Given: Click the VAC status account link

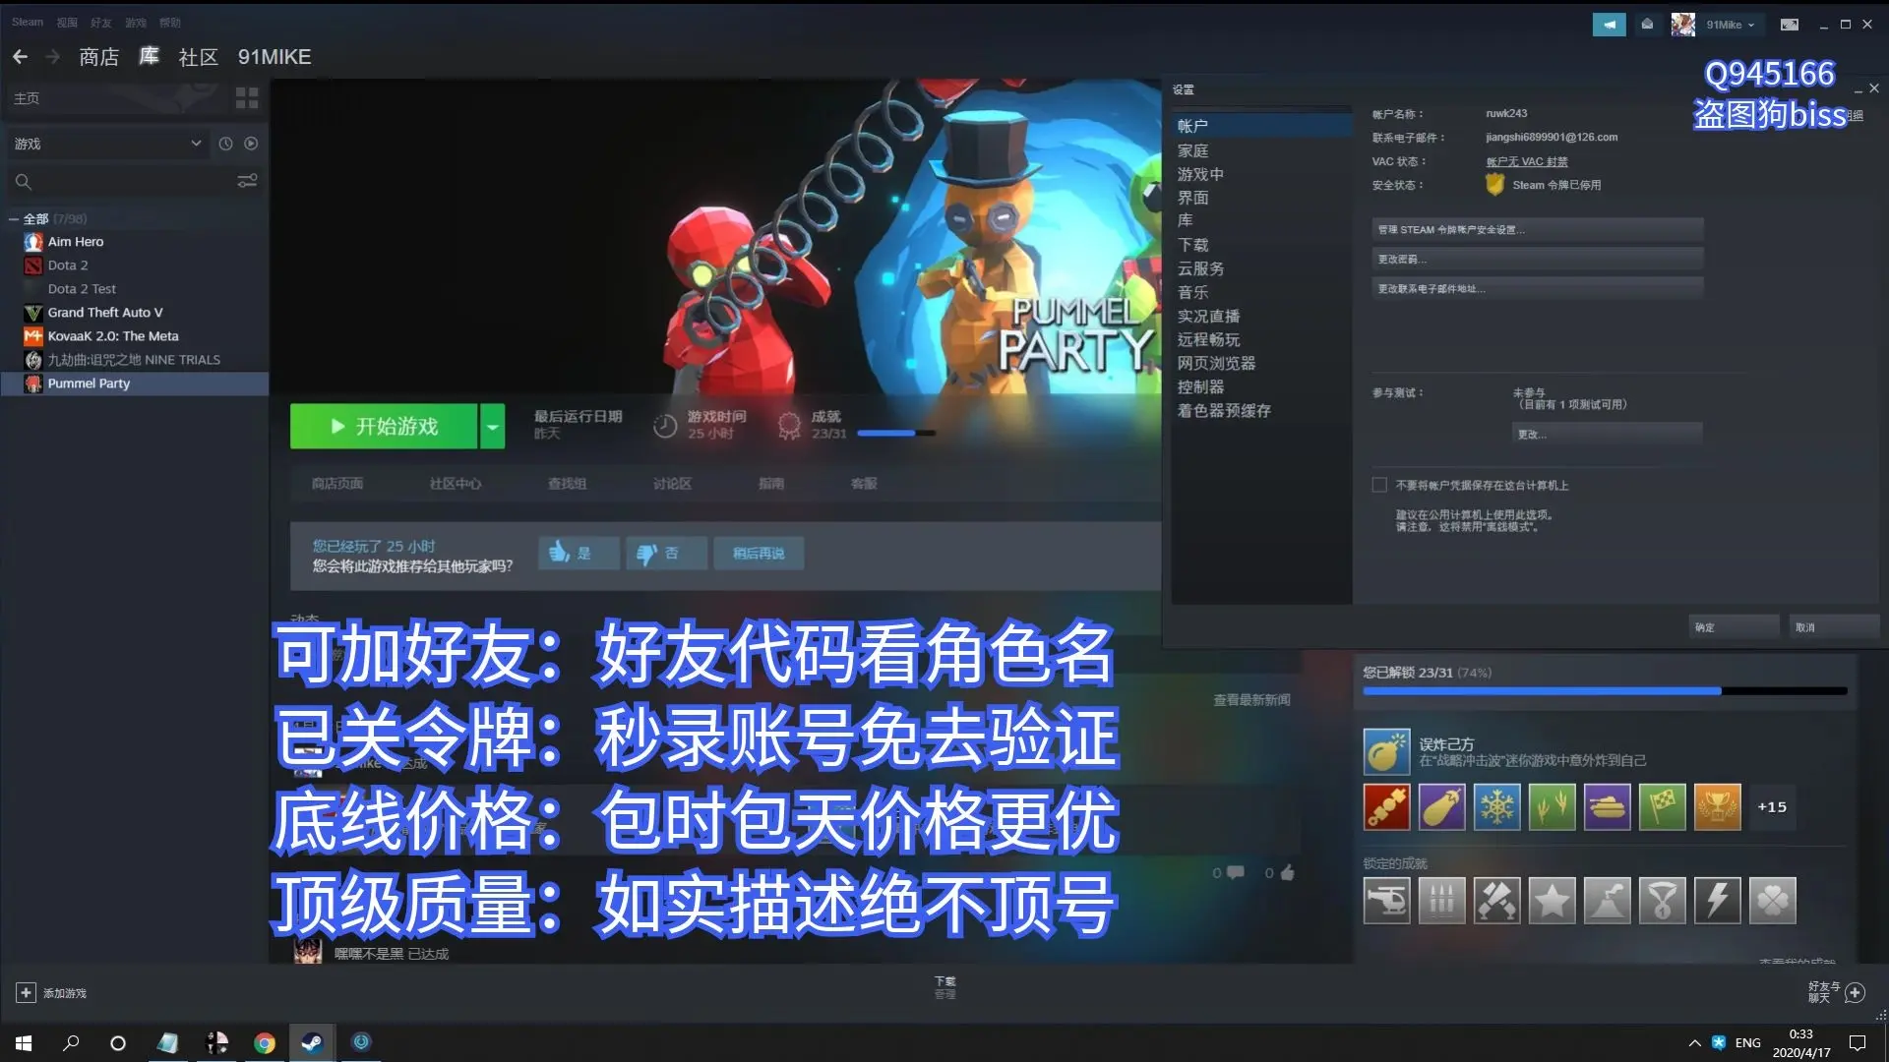Looking at the screenshot, I should [1527, 161].
